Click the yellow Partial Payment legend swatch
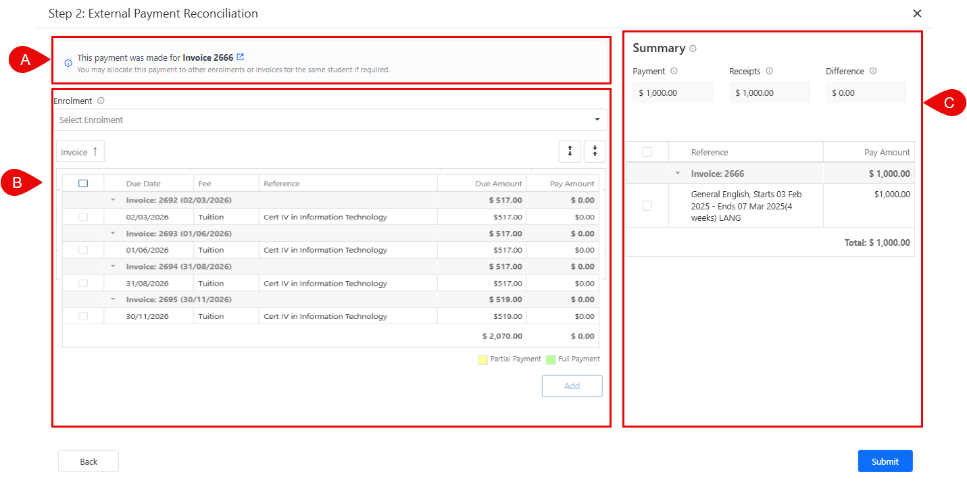 point(482,359)
